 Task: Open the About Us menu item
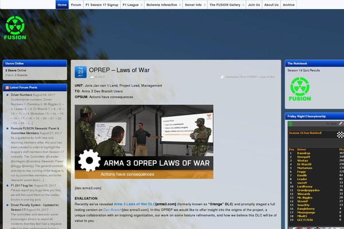(x=271, y=5)
